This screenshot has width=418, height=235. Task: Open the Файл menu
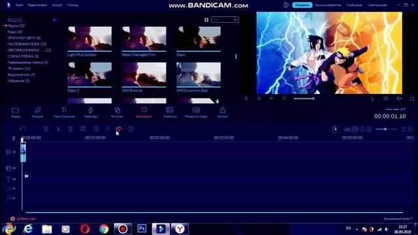pos(19,5)
